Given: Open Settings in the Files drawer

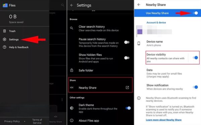Looking at the screenshot, I should tap(14, 39).
